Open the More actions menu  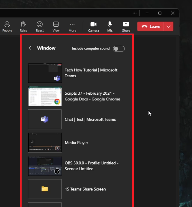(72, 26)
